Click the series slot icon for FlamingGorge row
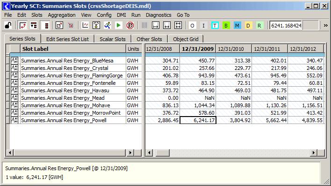Viewport: 331px width, 186px height. tap(14, 76)
